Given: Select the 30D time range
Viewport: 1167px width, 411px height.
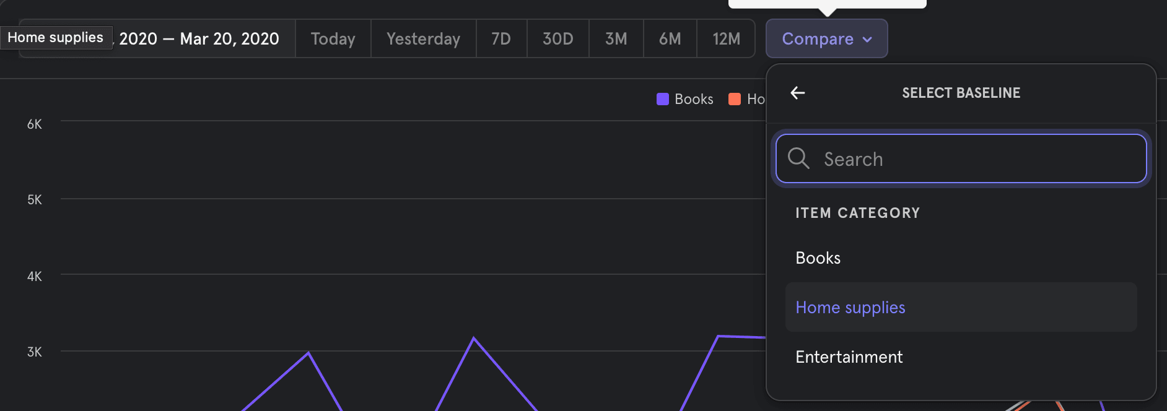Looking at the screenshot, I should tap(557, 38).
